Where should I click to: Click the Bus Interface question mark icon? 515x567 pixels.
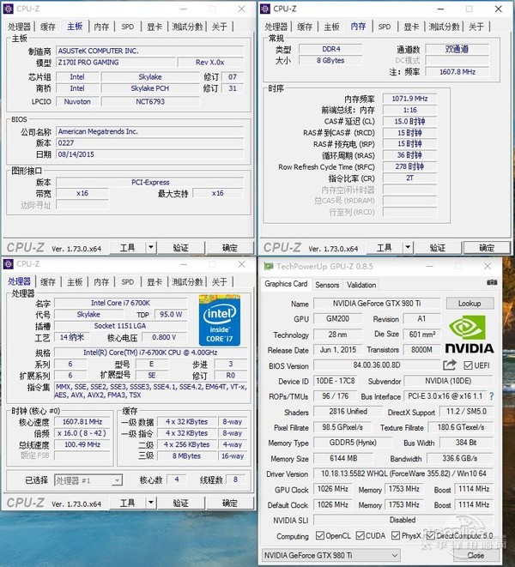pyautogui.click(x=491, y=396)
